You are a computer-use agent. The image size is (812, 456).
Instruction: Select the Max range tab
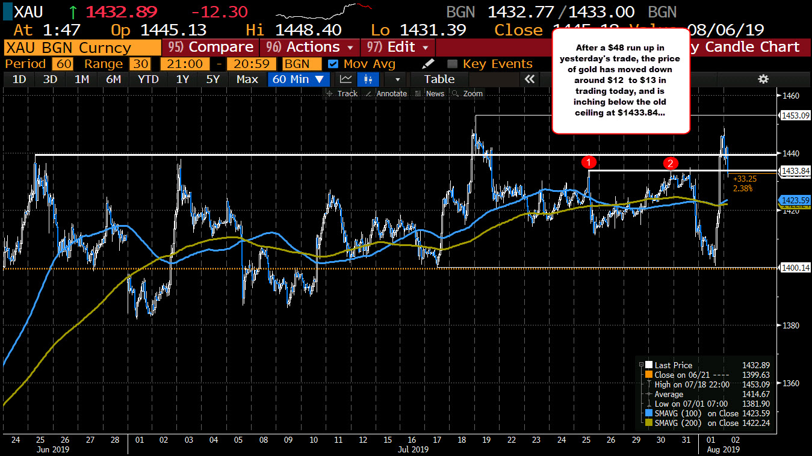(247, 79)
